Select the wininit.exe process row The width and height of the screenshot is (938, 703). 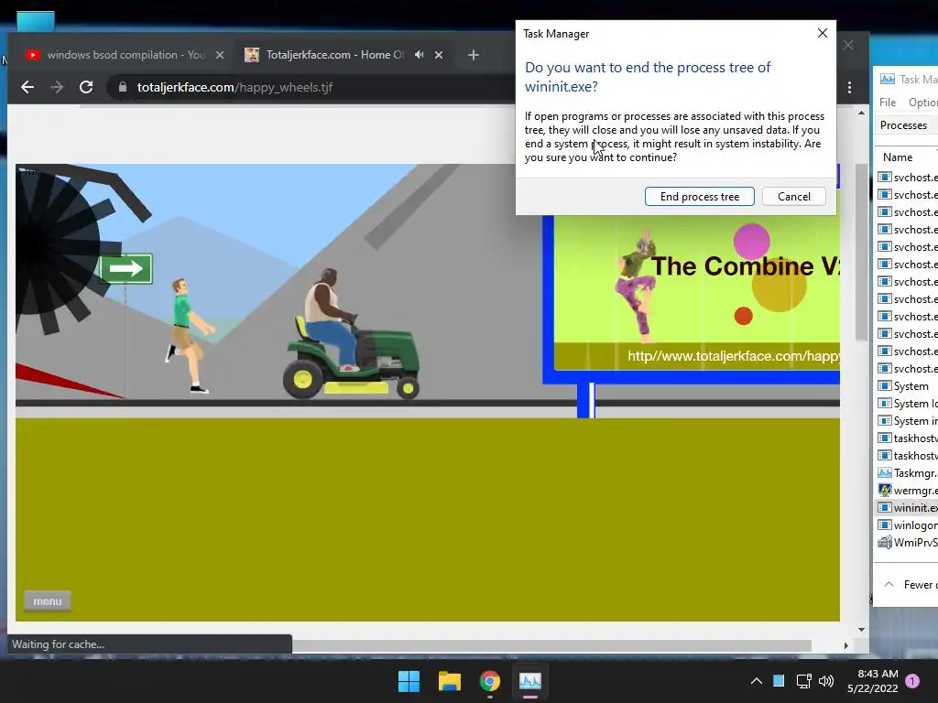point(907,507)
